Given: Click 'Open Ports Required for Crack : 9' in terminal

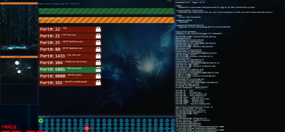Looking at the screenshot, I should 194,107.
